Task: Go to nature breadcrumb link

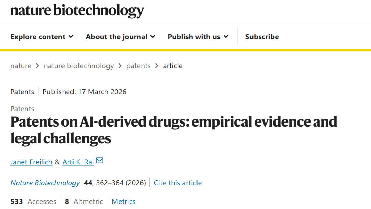Action: [21, 66]
